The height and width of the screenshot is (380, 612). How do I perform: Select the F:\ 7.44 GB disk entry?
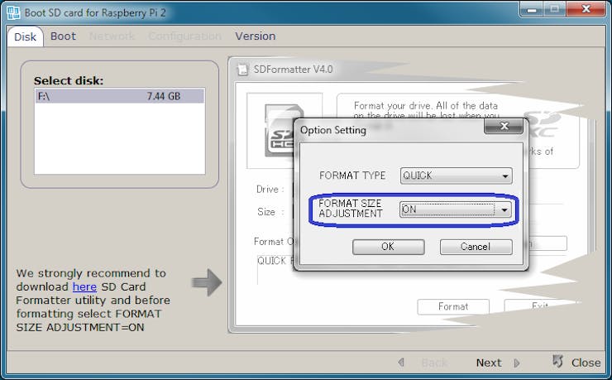(x=120, y=96)
